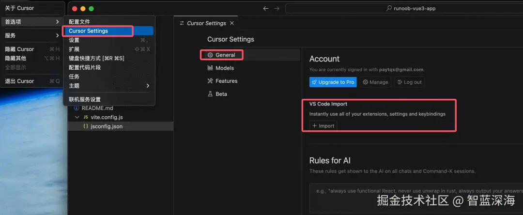Click the green maximize window button
The image size is (523, 215).
click(x=92, y=9)
